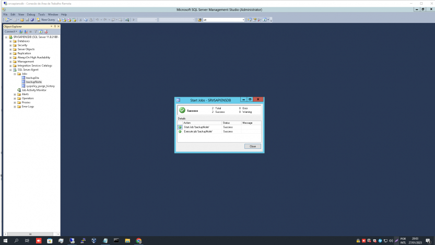Click the Start Debugging play icon

[x=134, y=20]
